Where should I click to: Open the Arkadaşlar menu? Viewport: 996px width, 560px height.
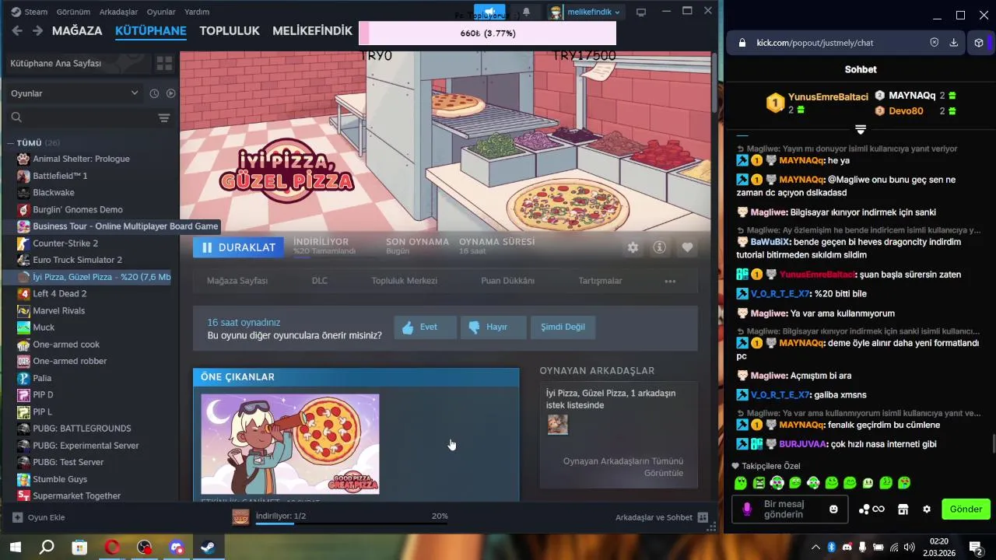click(x=118, y=12)
